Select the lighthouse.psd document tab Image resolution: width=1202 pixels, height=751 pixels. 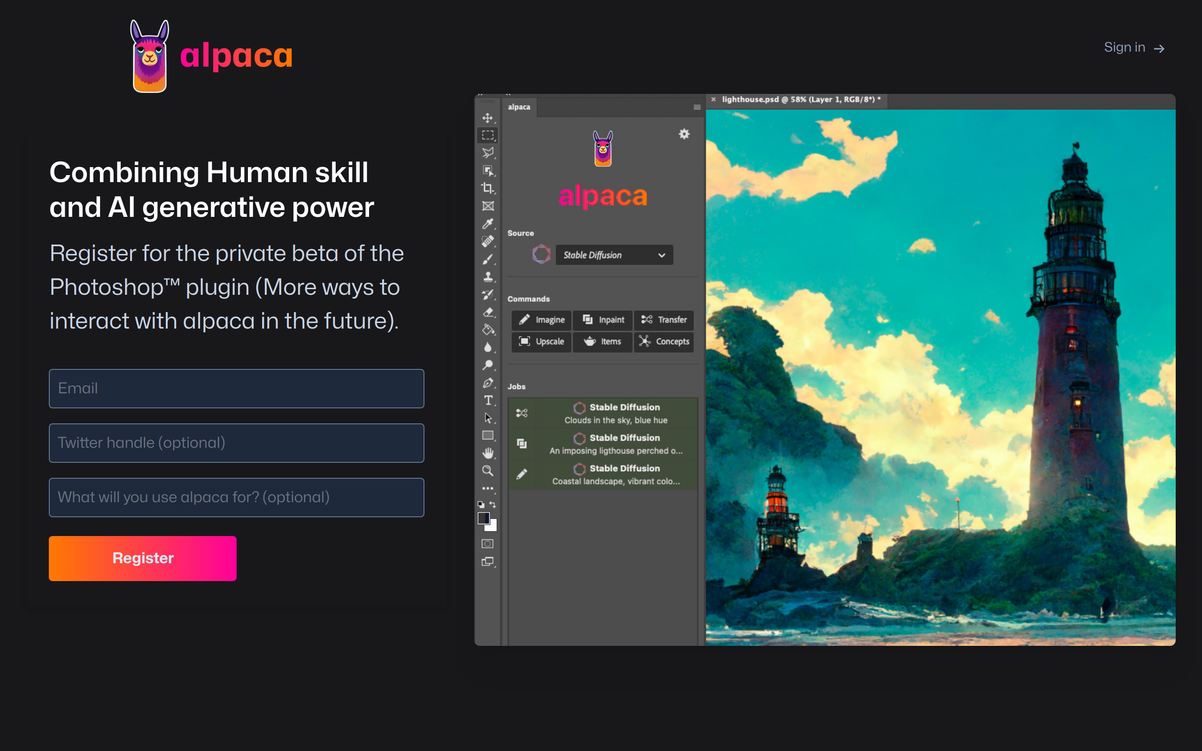pyautogui.click(x=800, y=100)
